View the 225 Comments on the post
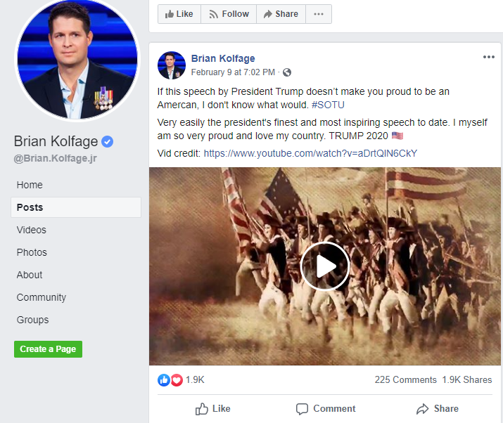Viewport: 503px width, 423px height. point(405,379)
